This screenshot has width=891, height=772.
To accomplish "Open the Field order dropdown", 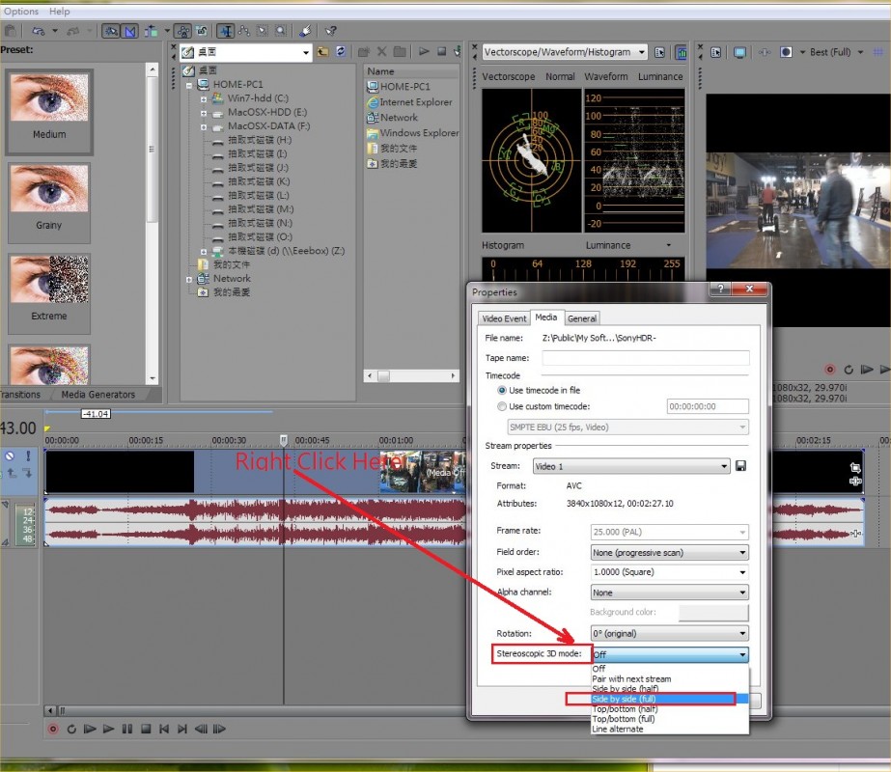I will [x=669, y=553].
